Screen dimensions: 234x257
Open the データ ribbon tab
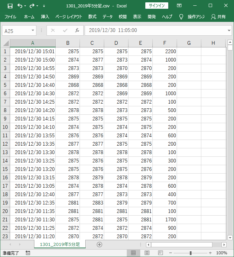tap(108, 16)
